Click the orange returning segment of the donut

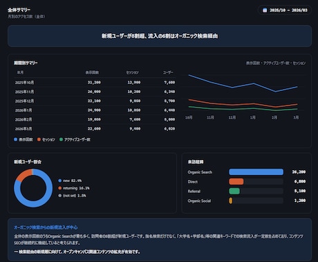point(24,174)
